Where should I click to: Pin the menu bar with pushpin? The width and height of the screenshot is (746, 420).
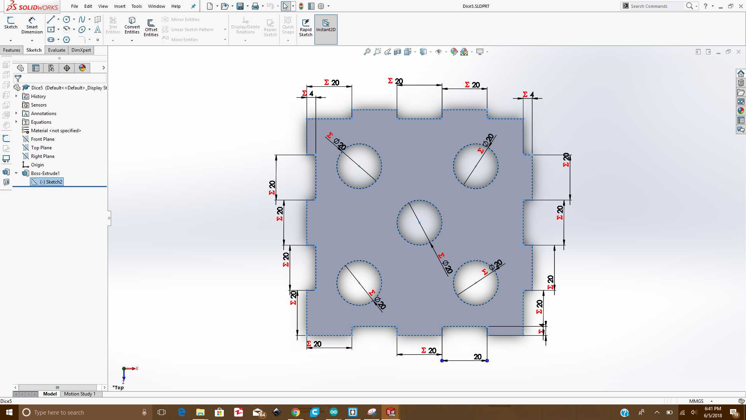pos(193,6)
